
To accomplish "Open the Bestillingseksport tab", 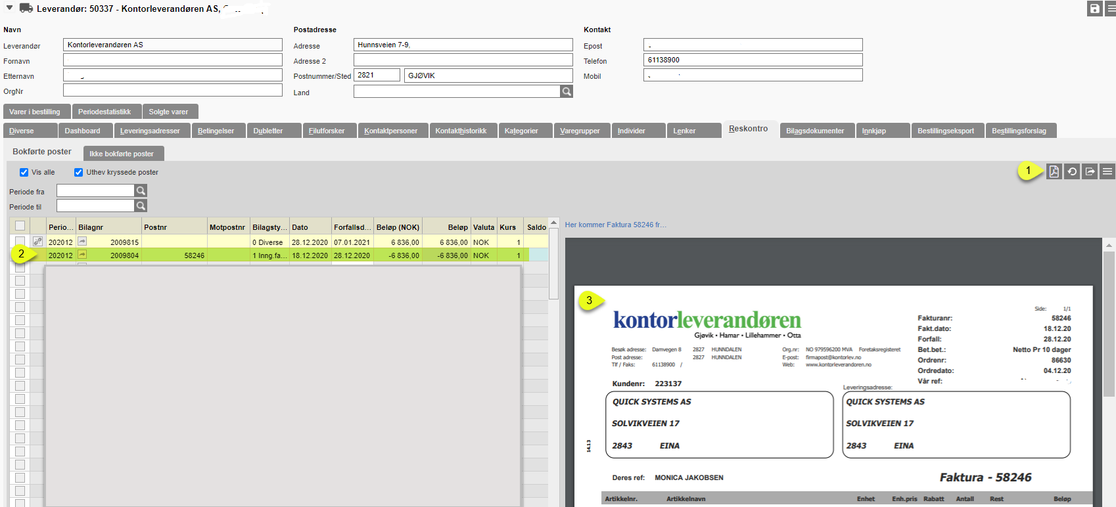I will (948, 131).
